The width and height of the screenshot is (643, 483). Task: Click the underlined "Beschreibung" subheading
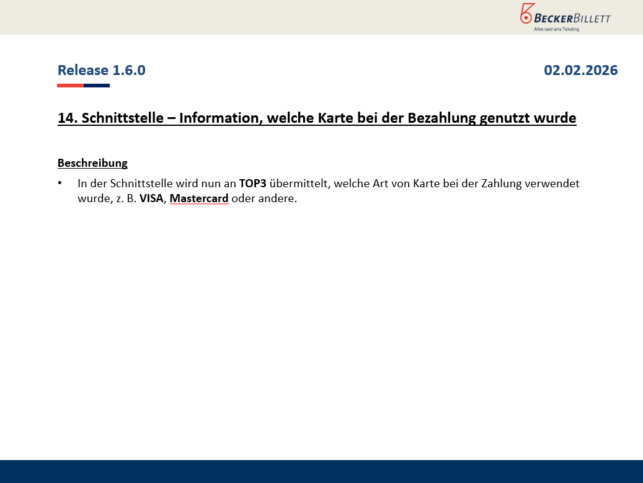[92, 163]
